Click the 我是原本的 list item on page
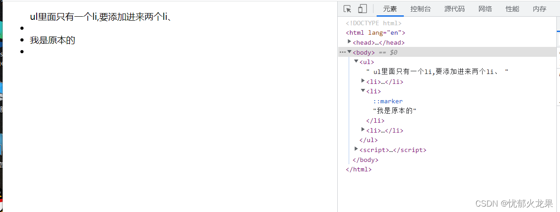 point(53,40)
